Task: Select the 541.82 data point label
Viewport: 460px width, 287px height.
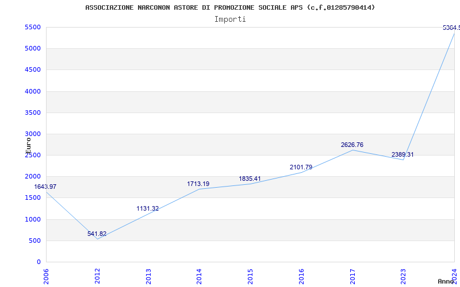Action: point(97,234)
